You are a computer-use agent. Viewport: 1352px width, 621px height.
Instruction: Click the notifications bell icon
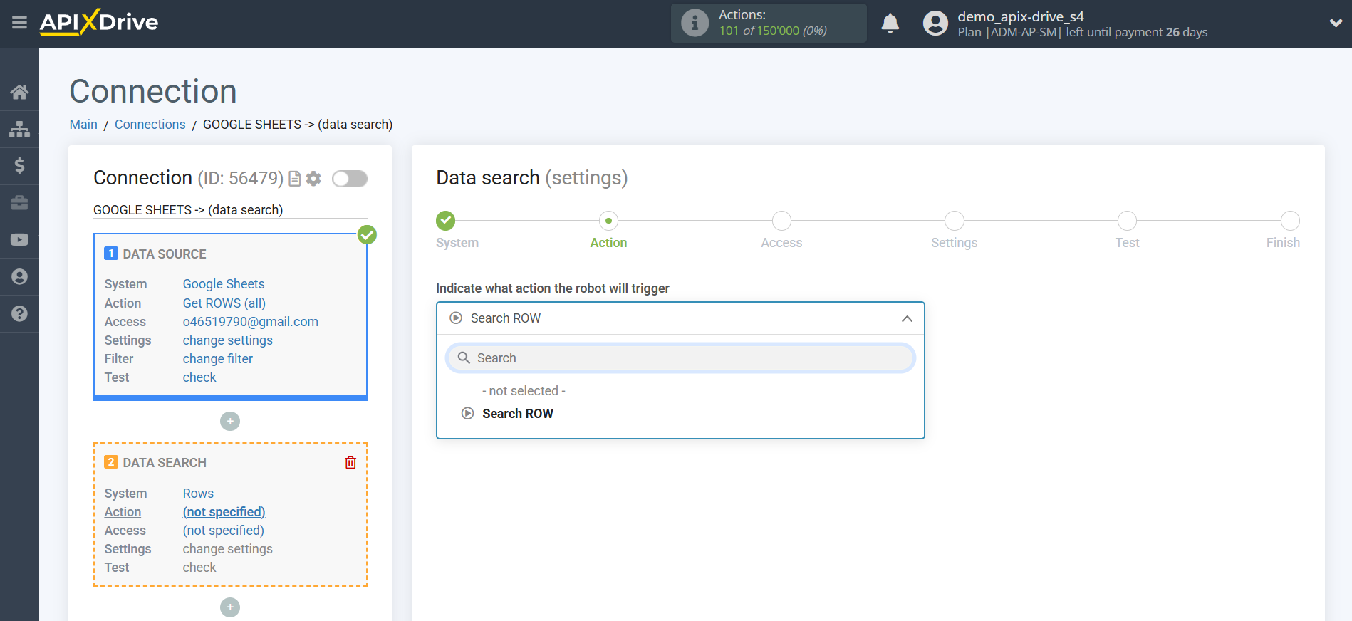click(x=890, y=24)
